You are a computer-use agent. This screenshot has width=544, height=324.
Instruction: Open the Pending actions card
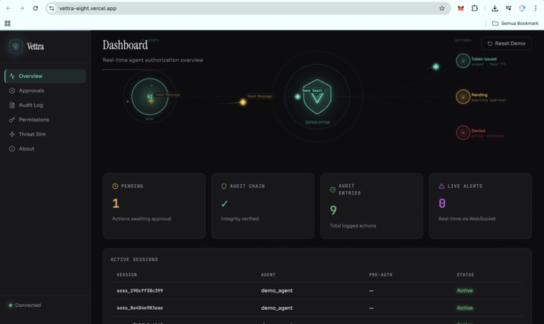[x=154, y=206]
